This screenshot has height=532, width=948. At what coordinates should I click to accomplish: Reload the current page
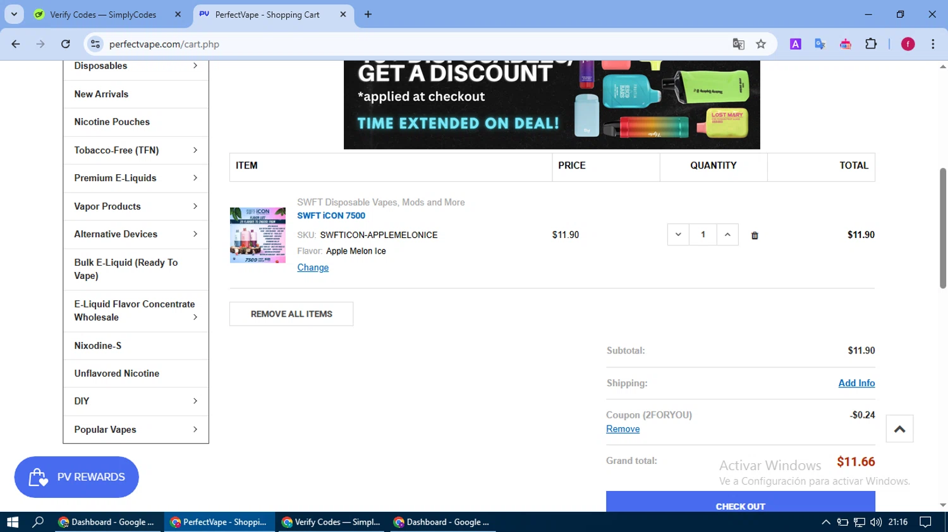tap(66, 44)
